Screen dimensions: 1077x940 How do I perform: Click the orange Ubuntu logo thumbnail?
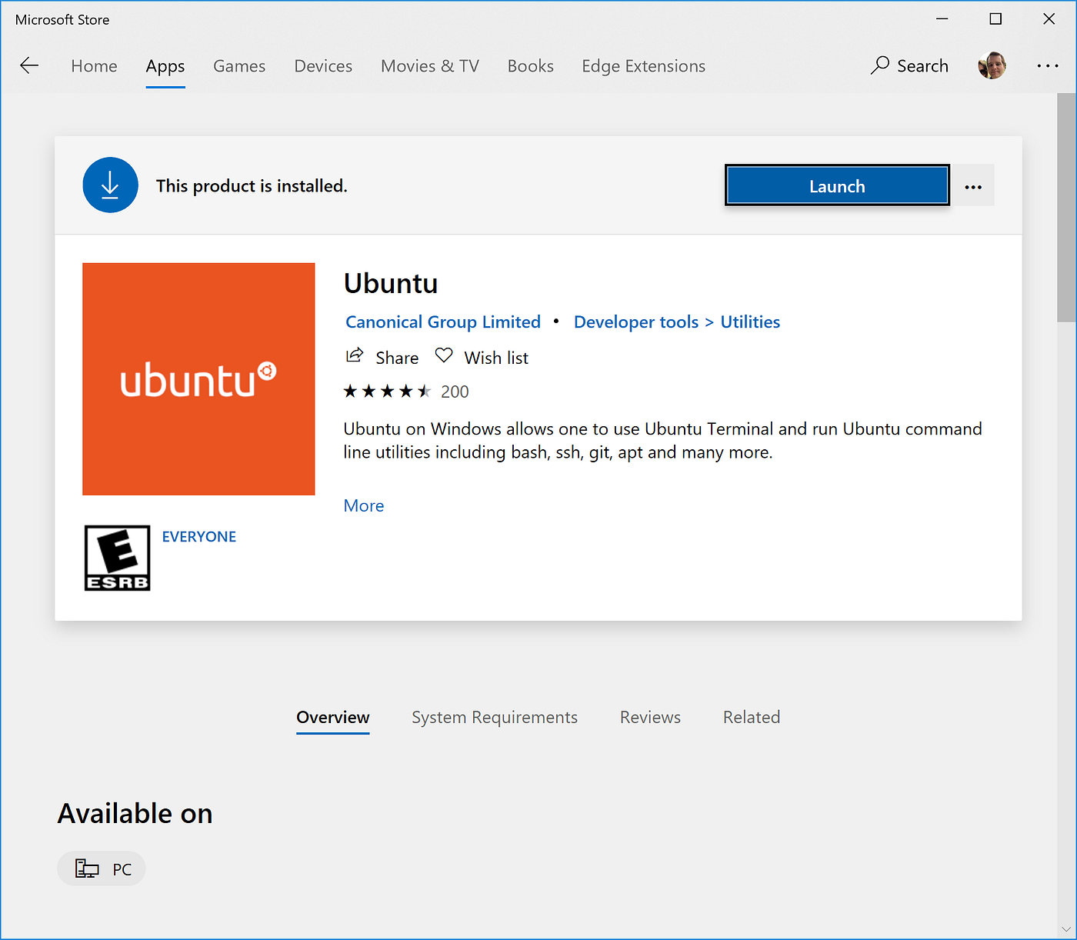(198, 378)
